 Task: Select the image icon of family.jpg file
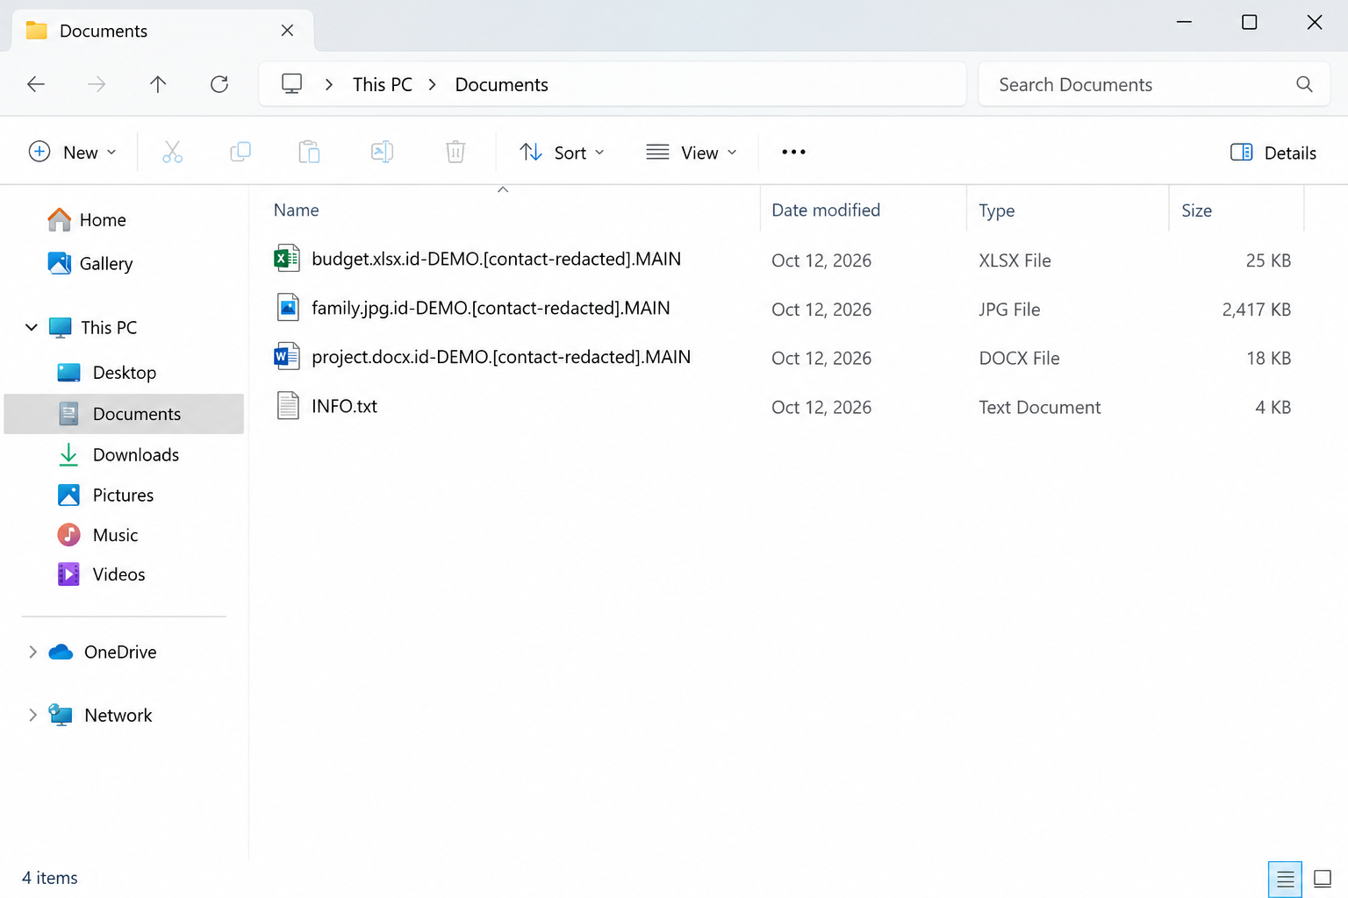287,308
